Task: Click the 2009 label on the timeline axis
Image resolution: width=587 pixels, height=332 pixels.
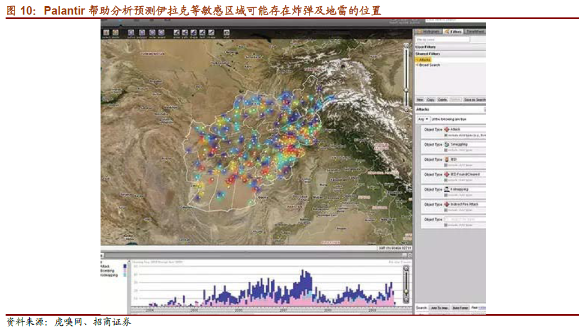Action: 372,310
